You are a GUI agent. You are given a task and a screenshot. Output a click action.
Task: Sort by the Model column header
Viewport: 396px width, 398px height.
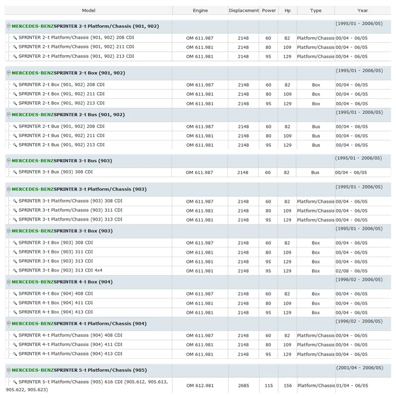pos(88,11)
